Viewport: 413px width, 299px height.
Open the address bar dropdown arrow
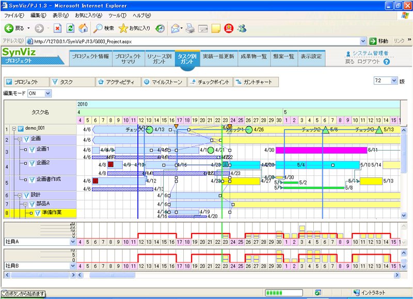363,41
